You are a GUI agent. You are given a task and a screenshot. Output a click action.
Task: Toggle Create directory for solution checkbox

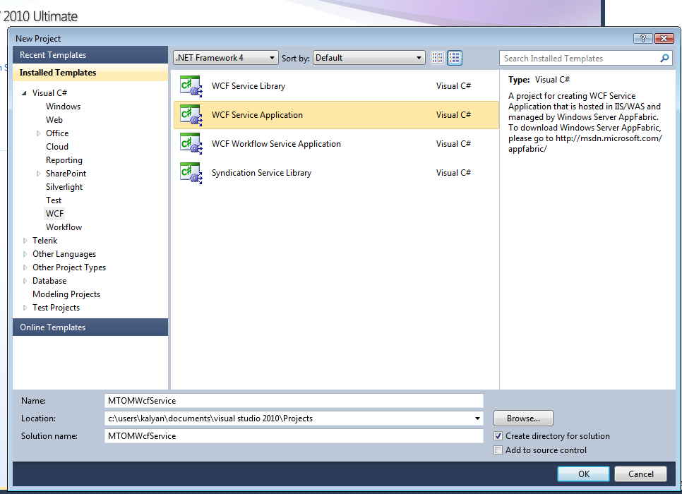click(498, 435)
